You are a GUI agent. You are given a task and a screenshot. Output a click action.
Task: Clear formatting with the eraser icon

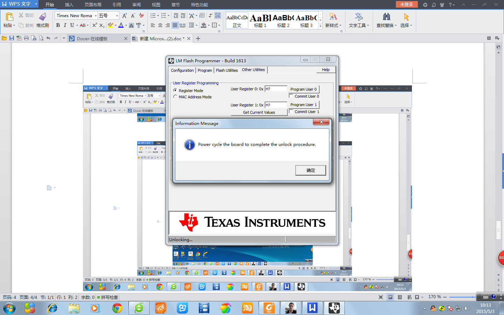click(x=141, y=16)
